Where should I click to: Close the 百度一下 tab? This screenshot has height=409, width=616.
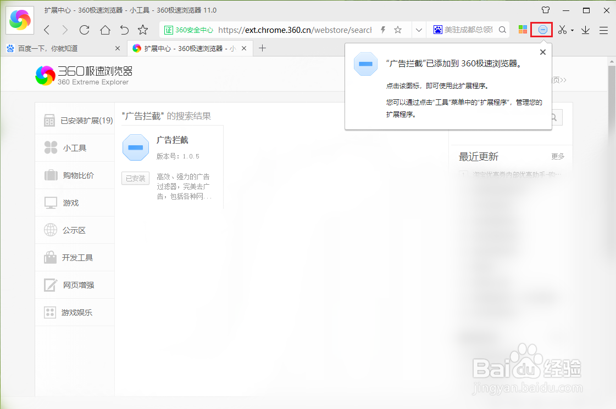tap(118, 48)
